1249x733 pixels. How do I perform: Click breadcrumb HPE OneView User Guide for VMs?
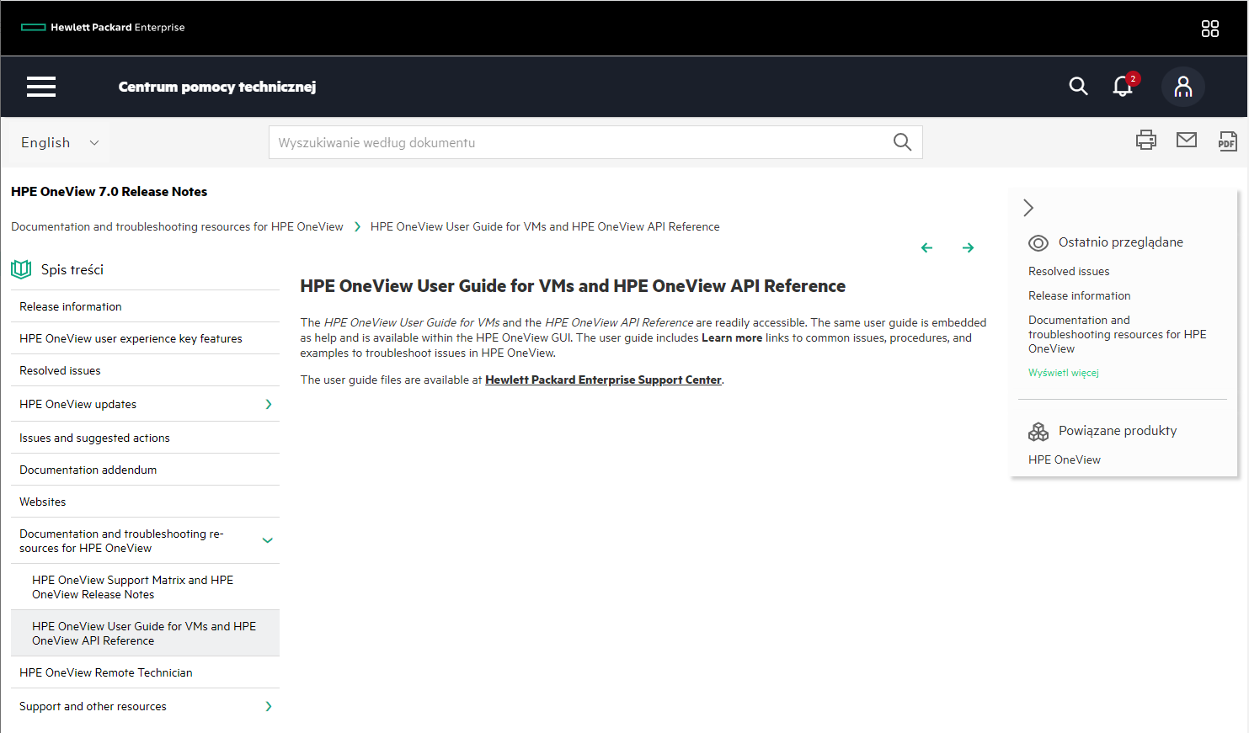coord(545,226)
